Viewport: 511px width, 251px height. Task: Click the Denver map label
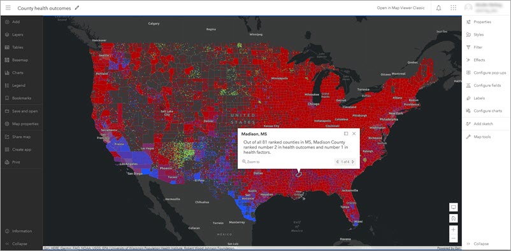click(x=208, y=121)
